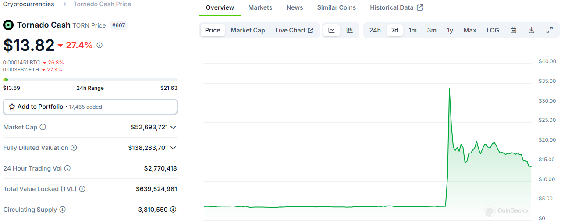Image resolution: width=561 pixels, height=224 pixels.
Task: Open the calendar date range picker
Action: coord(514,30)
